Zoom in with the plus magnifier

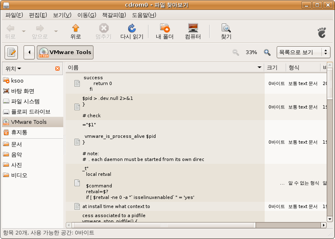click(x=267, y=52)
